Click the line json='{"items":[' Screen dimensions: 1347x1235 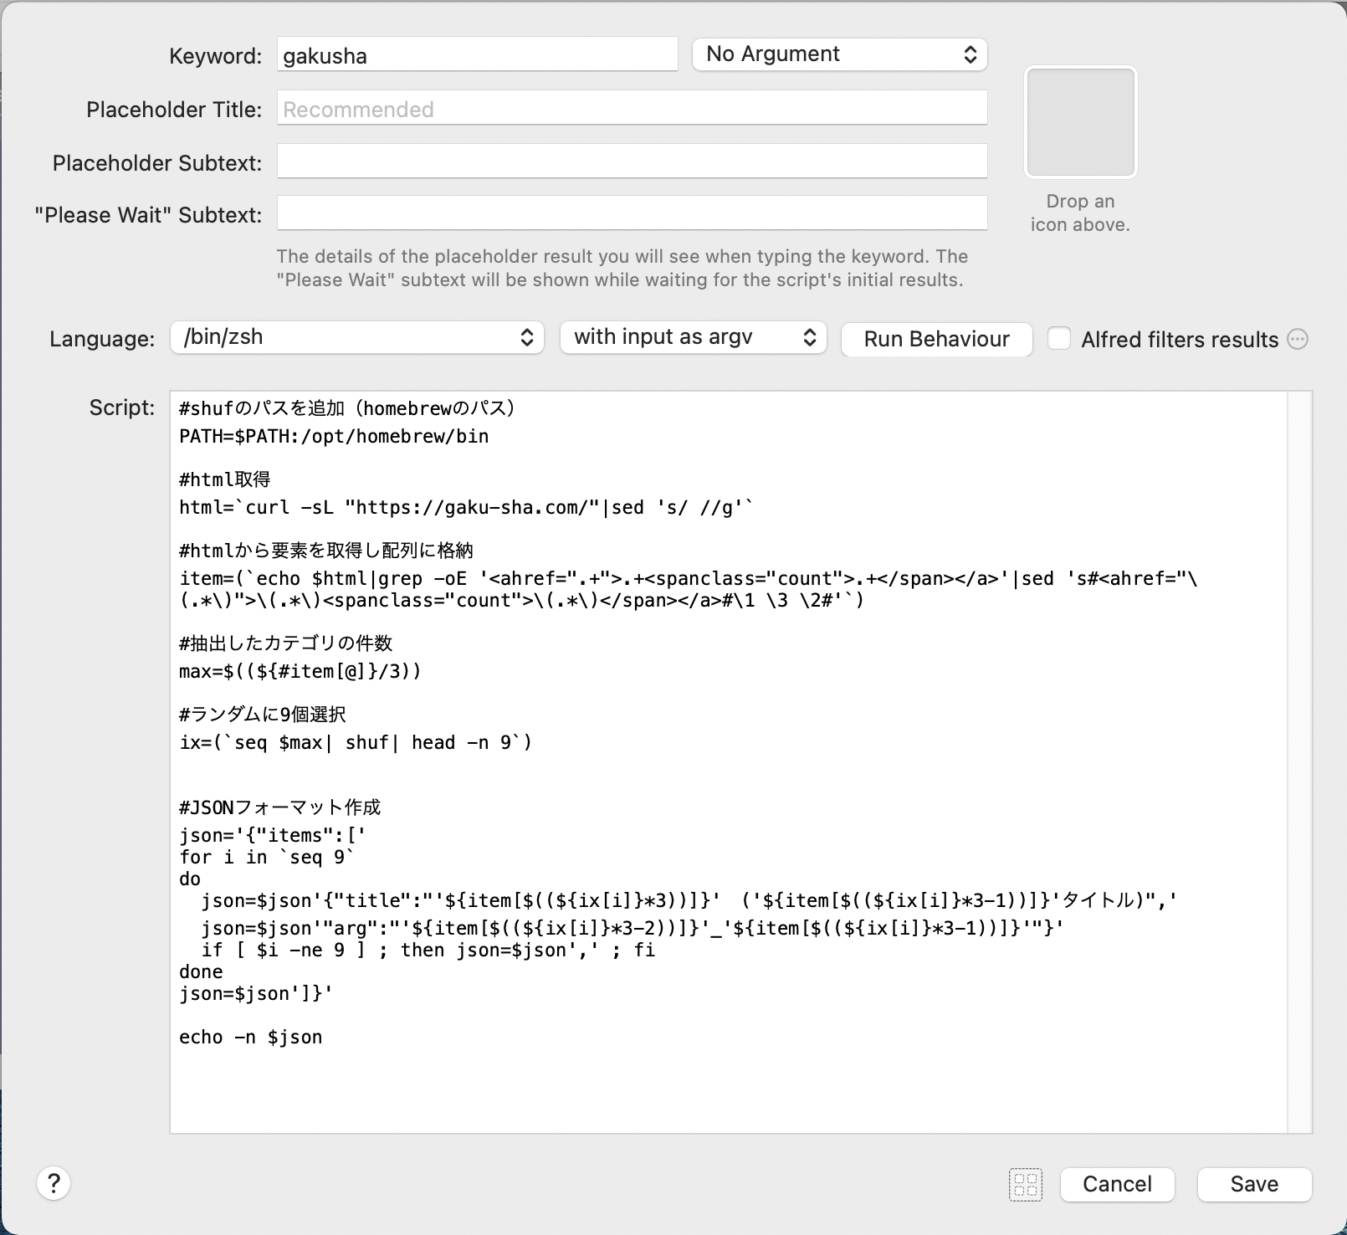coord(273,835)
